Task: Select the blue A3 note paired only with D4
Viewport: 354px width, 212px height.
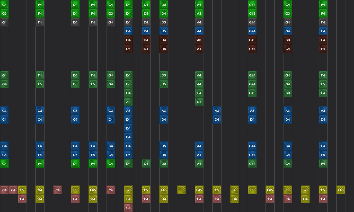Action: tap(217, 110)
